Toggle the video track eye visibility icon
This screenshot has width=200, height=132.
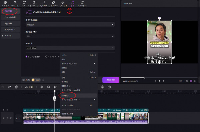pos(7,118)
